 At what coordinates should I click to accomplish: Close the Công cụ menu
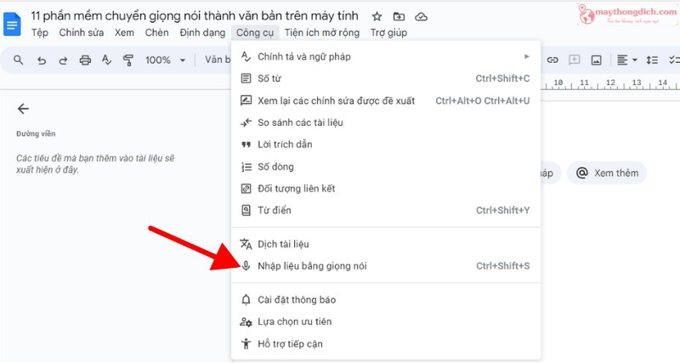[255, 32]
